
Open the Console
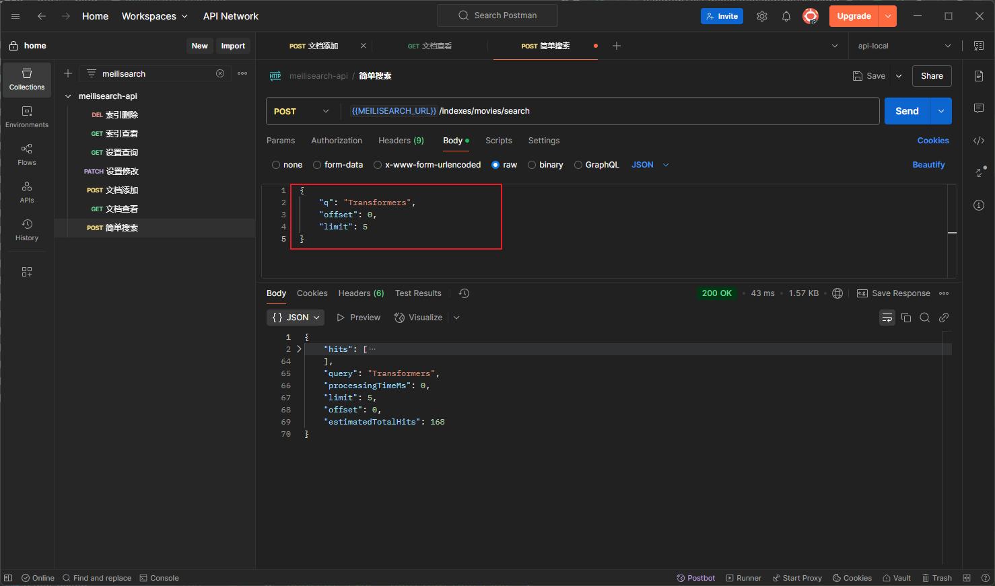(159, 577)
